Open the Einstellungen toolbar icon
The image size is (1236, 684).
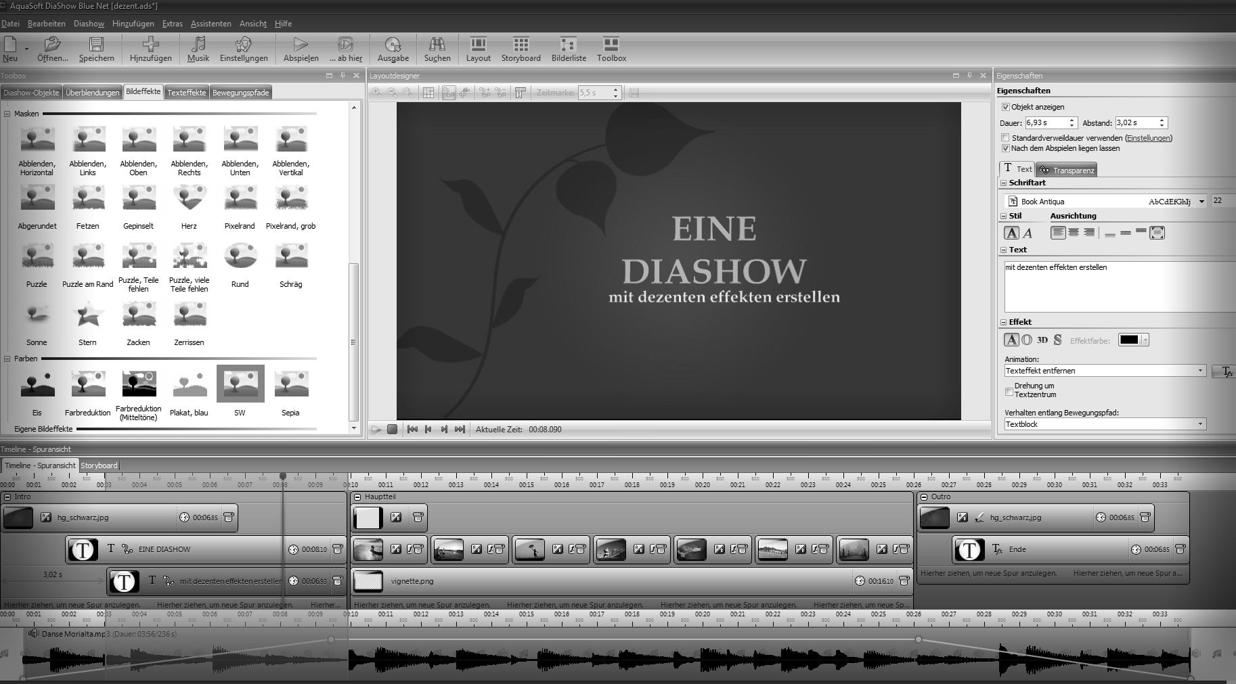pyautogui.click(x=244, y=45)
